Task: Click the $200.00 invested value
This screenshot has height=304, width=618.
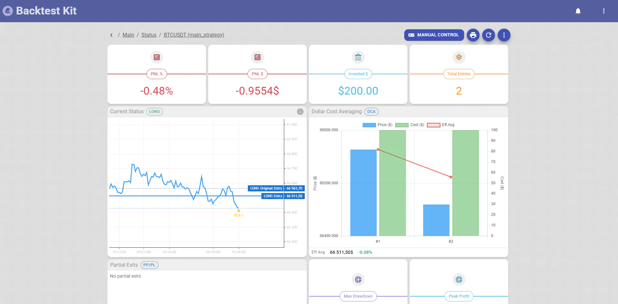Action: pos(358,91)
